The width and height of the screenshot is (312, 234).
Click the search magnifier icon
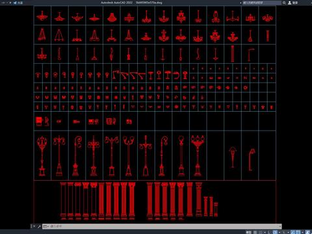pos(284,3)
